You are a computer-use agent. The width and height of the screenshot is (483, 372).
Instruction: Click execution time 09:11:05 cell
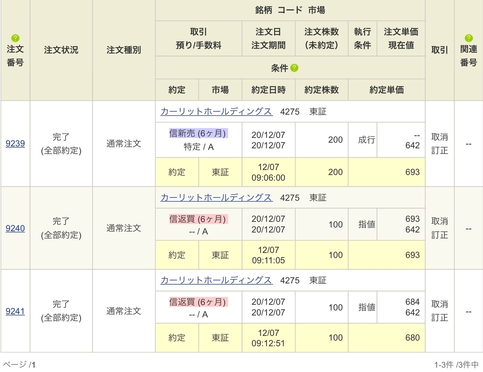pos(268,255)
